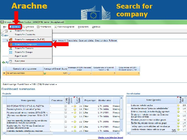The height and width of the screenshot is (140, 187).
Task: Choose Expert mode entry
Action: [x=31, y=56]
